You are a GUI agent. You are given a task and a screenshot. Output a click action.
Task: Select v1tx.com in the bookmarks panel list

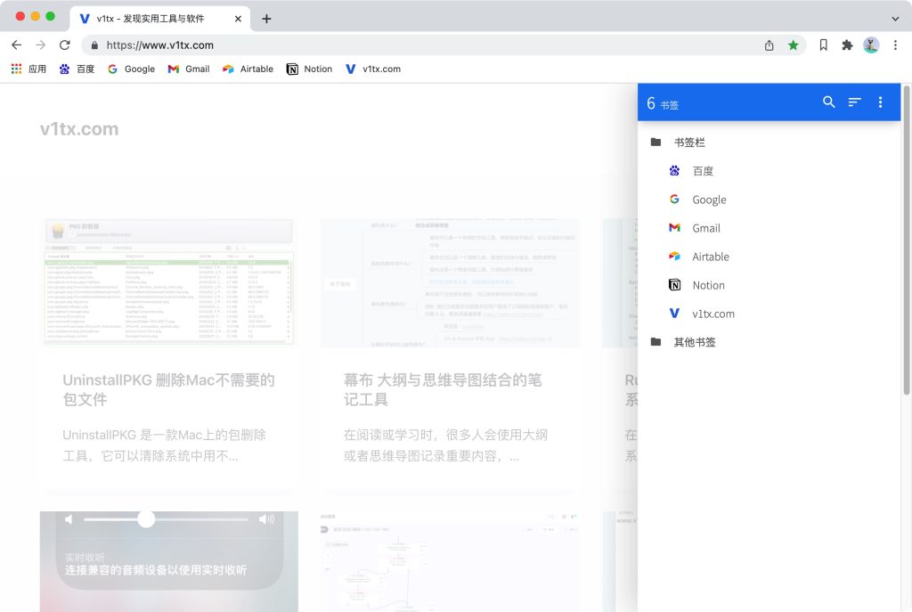point(769,314)
